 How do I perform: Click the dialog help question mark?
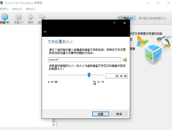[114, 23]
